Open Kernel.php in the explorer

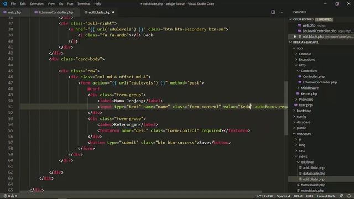[x=309, y=93]
